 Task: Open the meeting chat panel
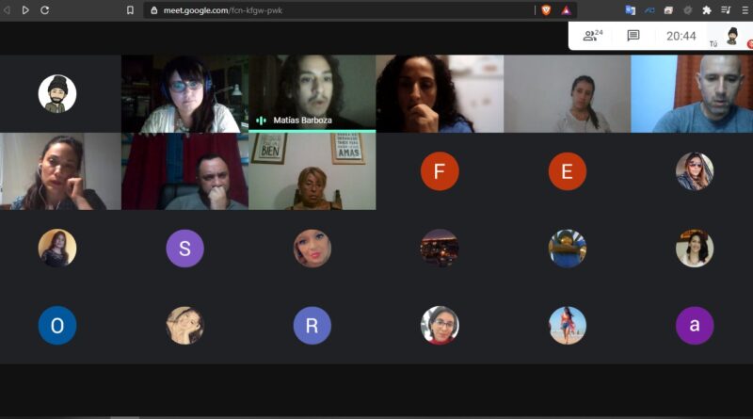point(633,36)
